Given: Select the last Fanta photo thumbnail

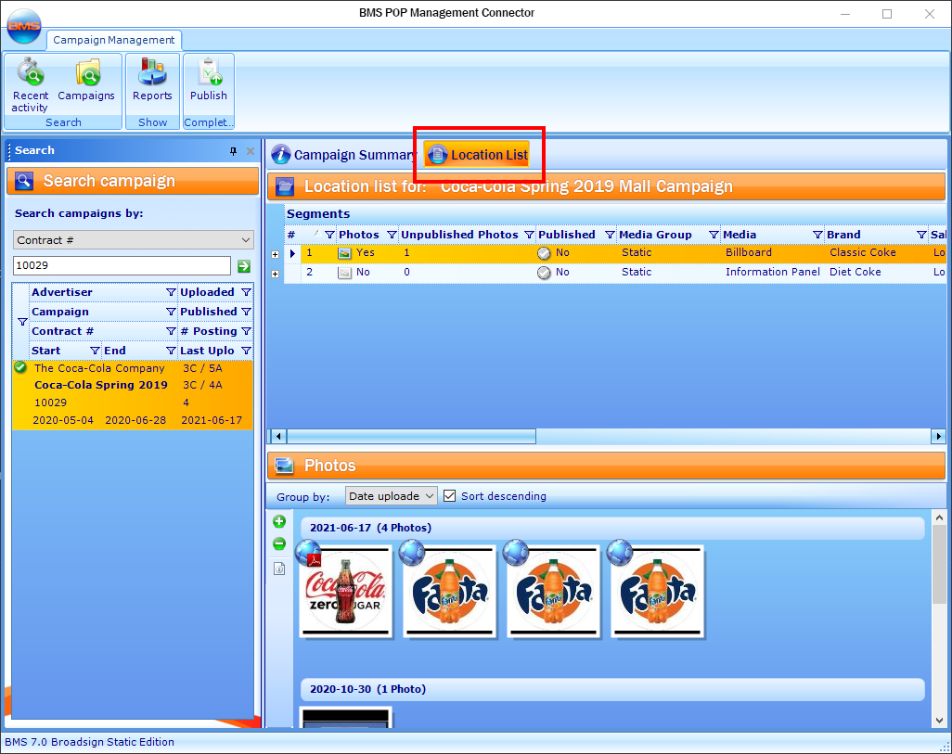Looking at the screenshot, I should click(x=657, y=592).
